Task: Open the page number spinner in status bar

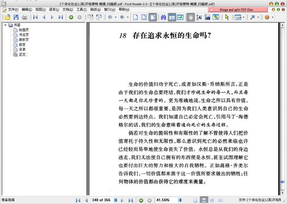Action: coord(115,200)
